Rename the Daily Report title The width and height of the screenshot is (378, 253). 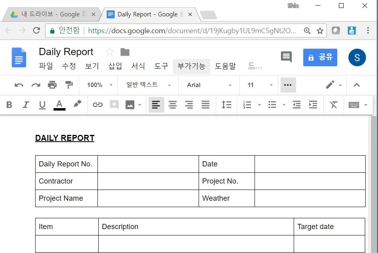(66, 52)
